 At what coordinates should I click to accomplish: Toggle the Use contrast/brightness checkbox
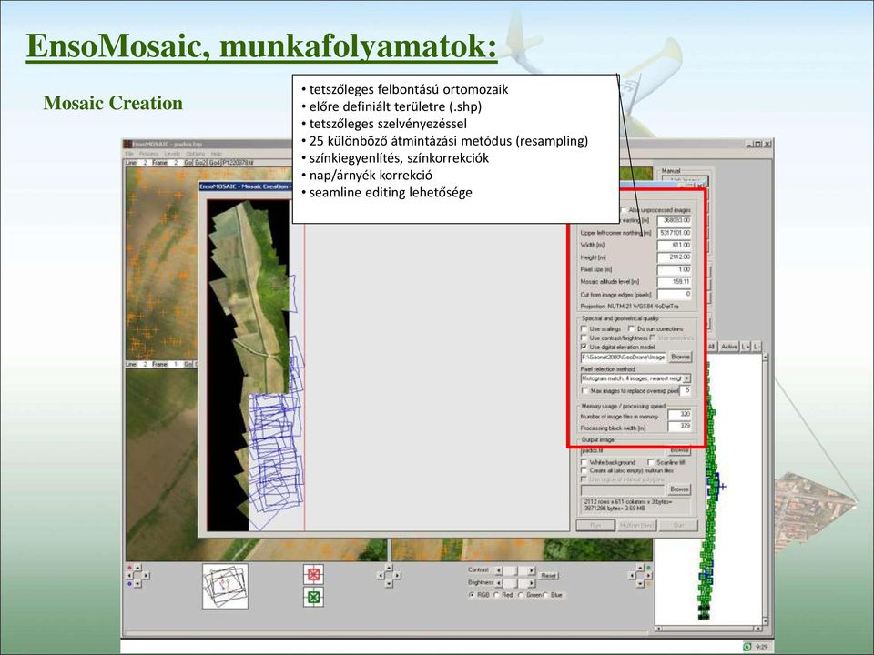point(584,338)
